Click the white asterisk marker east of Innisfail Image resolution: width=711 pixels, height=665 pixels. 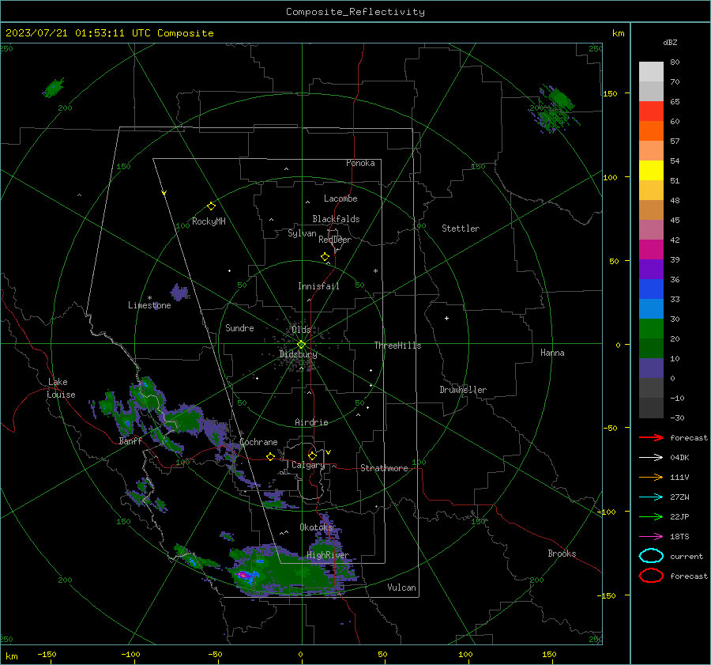(x=375, y=271)
